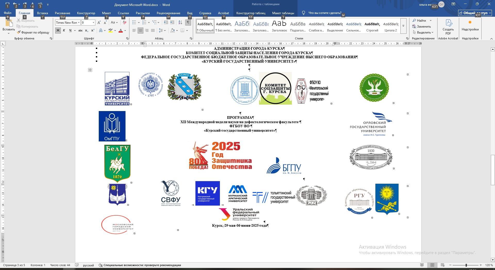Switch to the Рецензирование tab
The width and height of the screenshot is (495, 270).
click(168, 13)
